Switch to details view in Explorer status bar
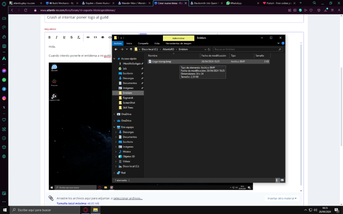 [277, 180]
